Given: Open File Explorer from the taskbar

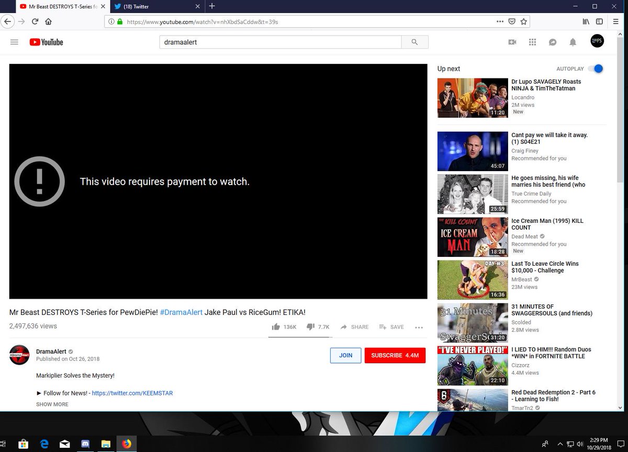Looking at the screenshot, I should 106,444.
